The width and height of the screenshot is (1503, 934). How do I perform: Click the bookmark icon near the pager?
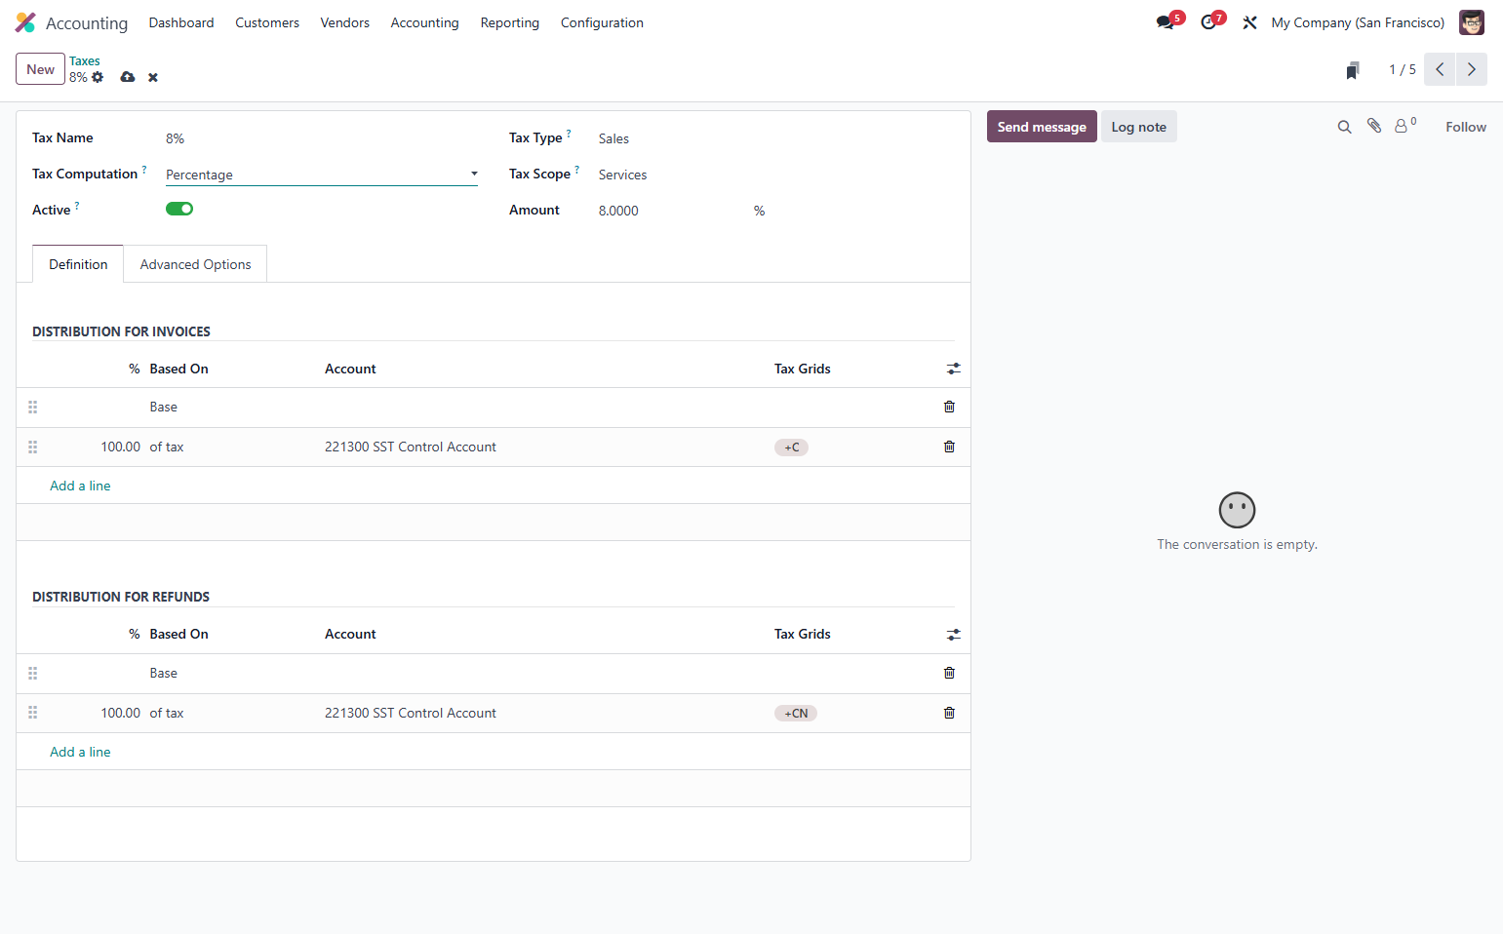coord(1353,70)
